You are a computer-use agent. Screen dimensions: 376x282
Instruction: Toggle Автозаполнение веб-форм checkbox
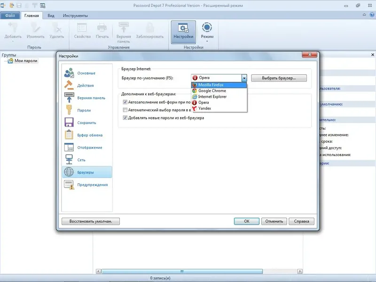point(125,102)
